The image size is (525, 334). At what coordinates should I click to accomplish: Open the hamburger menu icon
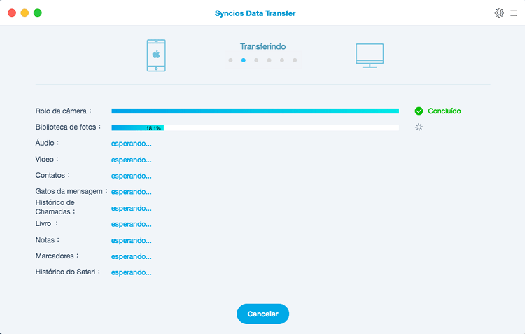point(514,13)
